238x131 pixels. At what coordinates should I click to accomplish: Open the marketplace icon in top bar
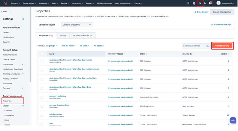(194, 3)
